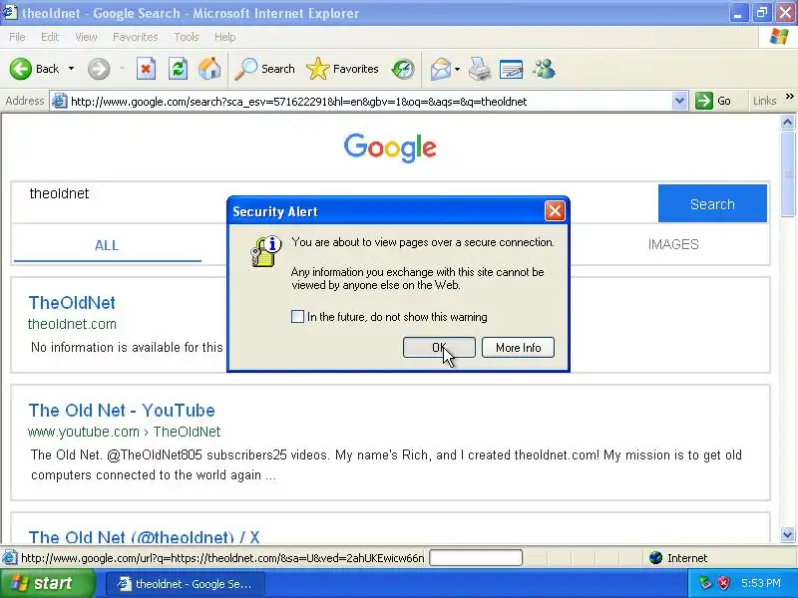
Task: Click the Back arrow icon
Action: coord(21,69)
